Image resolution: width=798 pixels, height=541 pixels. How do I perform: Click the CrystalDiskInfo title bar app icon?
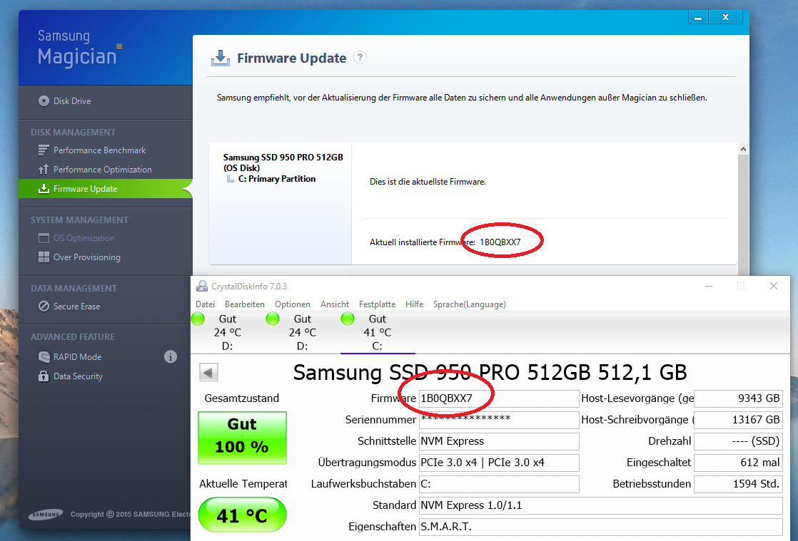202,286
